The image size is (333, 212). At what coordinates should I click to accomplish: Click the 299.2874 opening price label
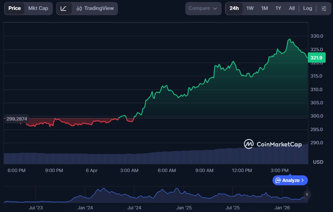coord(17,119)
